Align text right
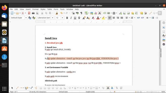Screen dimensions: 166x93 point(118,18)
